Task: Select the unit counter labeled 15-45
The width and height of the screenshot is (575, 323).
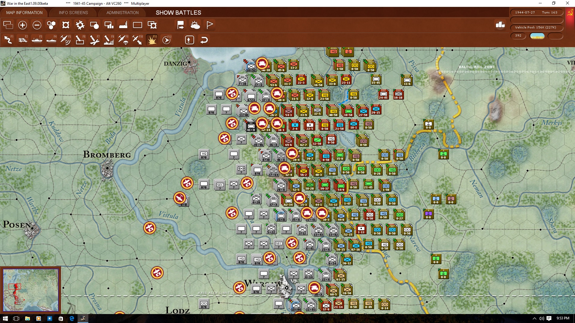Action: pyautogui.click(x=376, y=80)
